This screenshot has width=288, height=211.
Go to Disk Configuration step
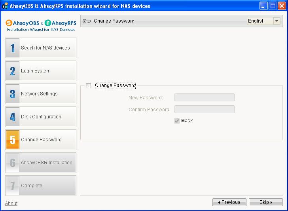(41, 117)
